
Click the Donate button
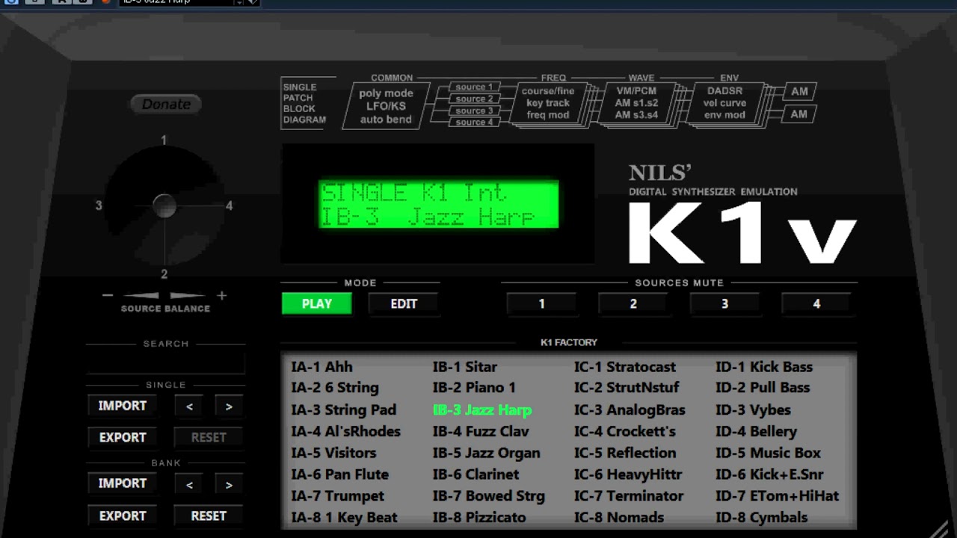pyautogui.click(x=166, y=105)
